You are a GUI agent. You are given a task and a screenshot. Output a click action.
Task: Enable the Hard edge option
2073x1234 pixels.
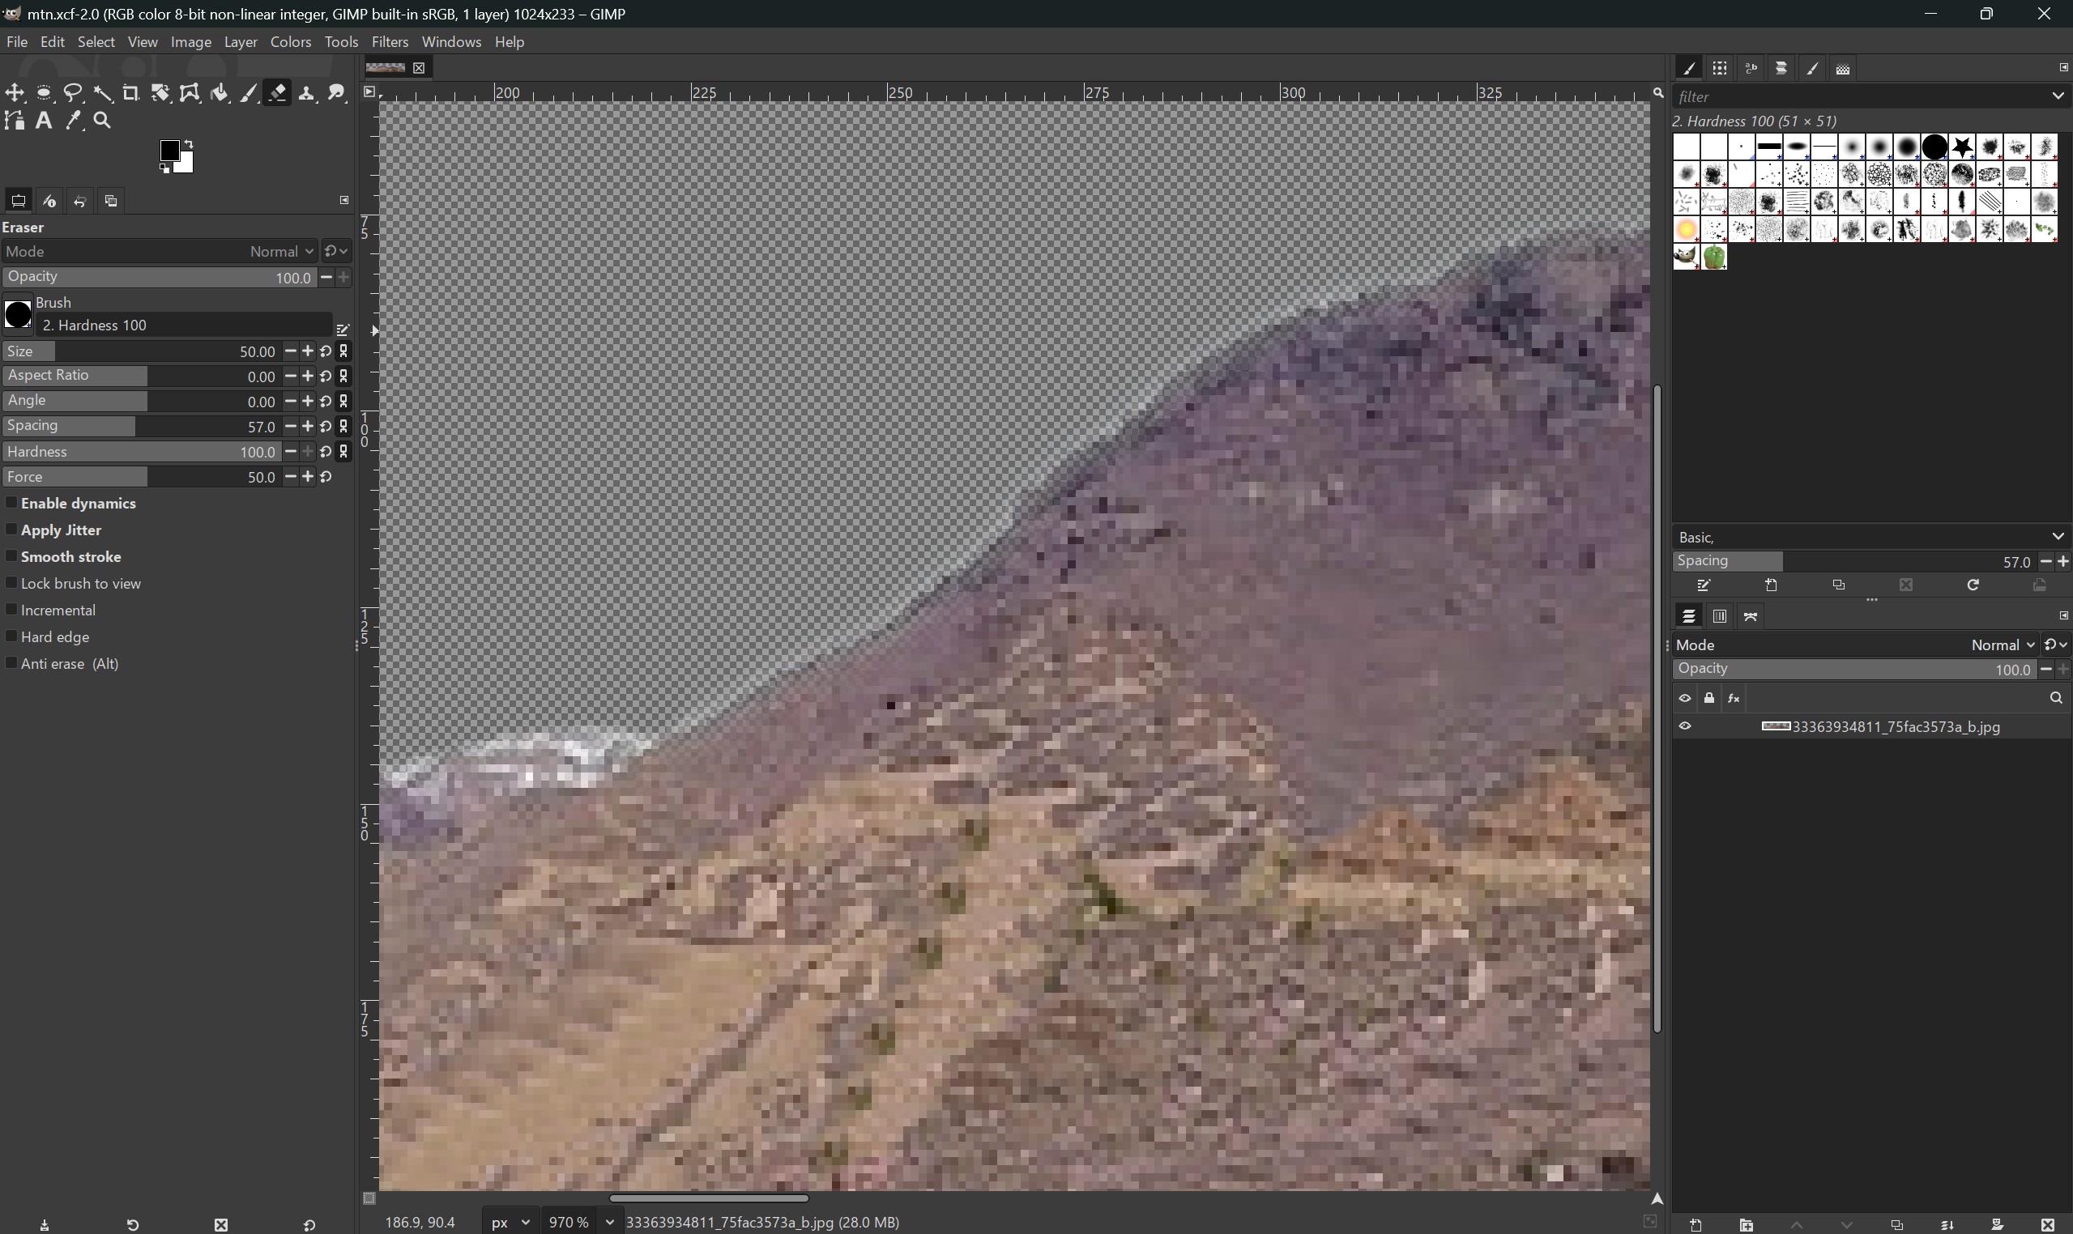(x=11, y=637)
